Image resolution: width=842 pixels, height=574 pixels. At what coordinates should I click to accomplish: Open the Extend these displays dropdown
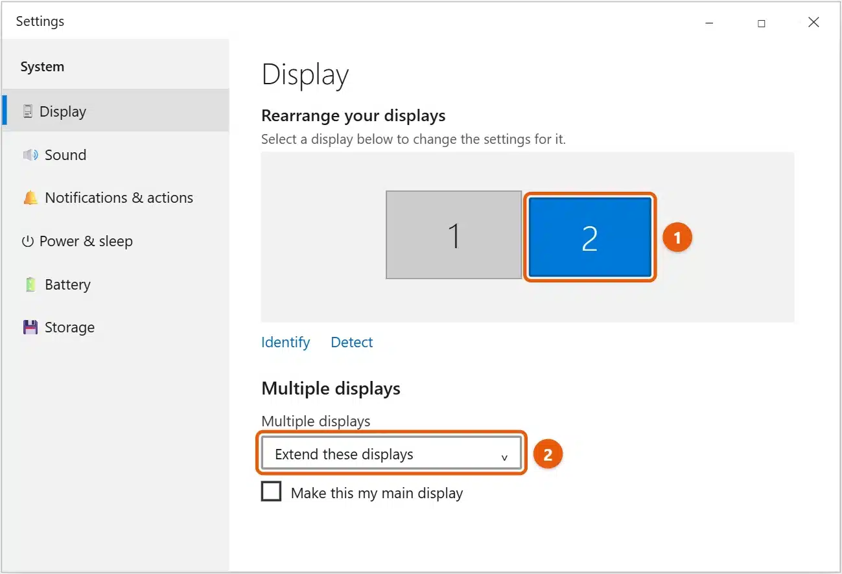(391, 453)
